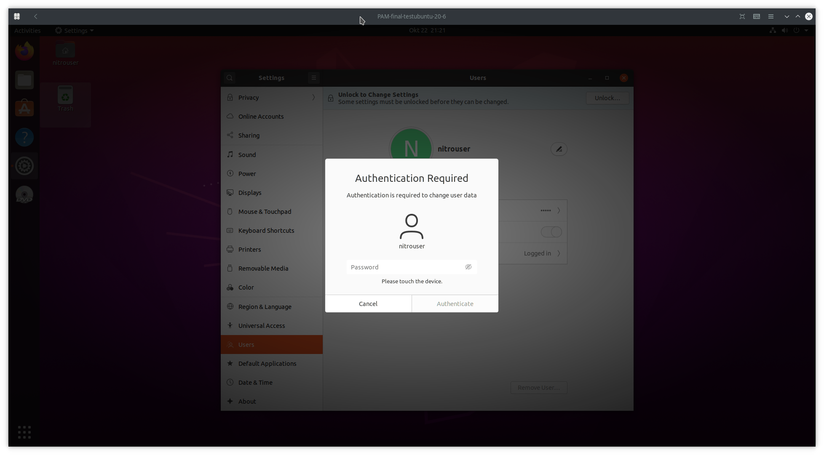Image resolution: width=824 pixels, height=455 pixels.
Task: Click the power icon in top bar
Action: click(796, 30)
